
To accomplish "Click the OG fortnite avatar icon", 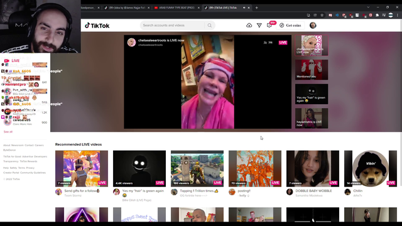I will [174, 192].
